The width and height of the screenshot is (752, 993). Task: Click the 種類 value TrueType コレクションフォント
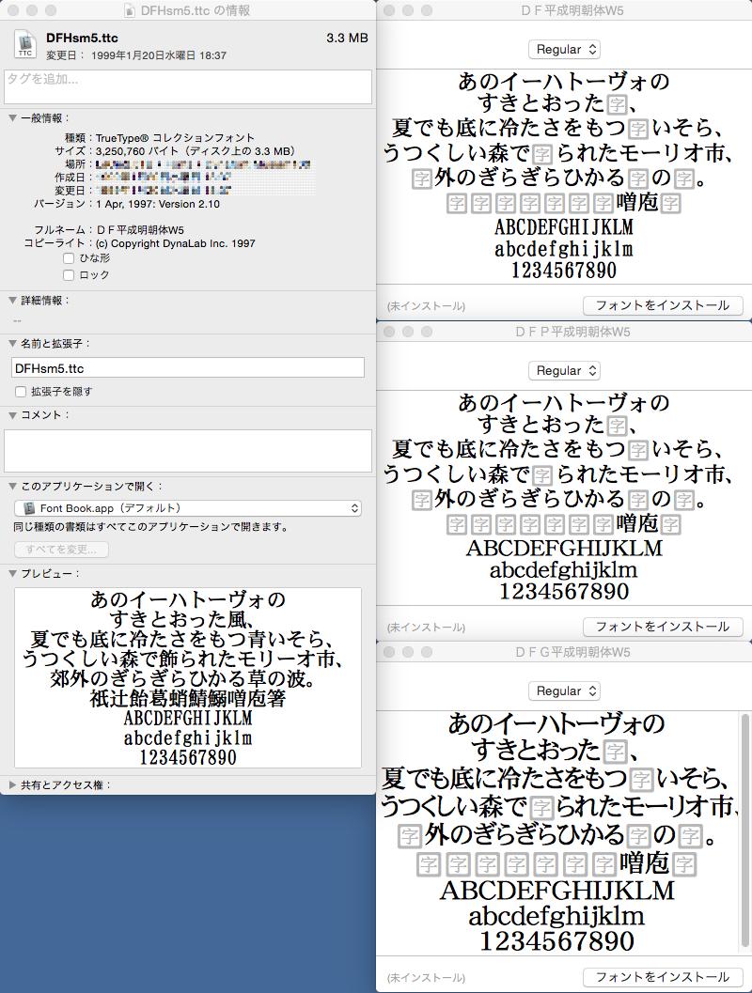(176, 137)
